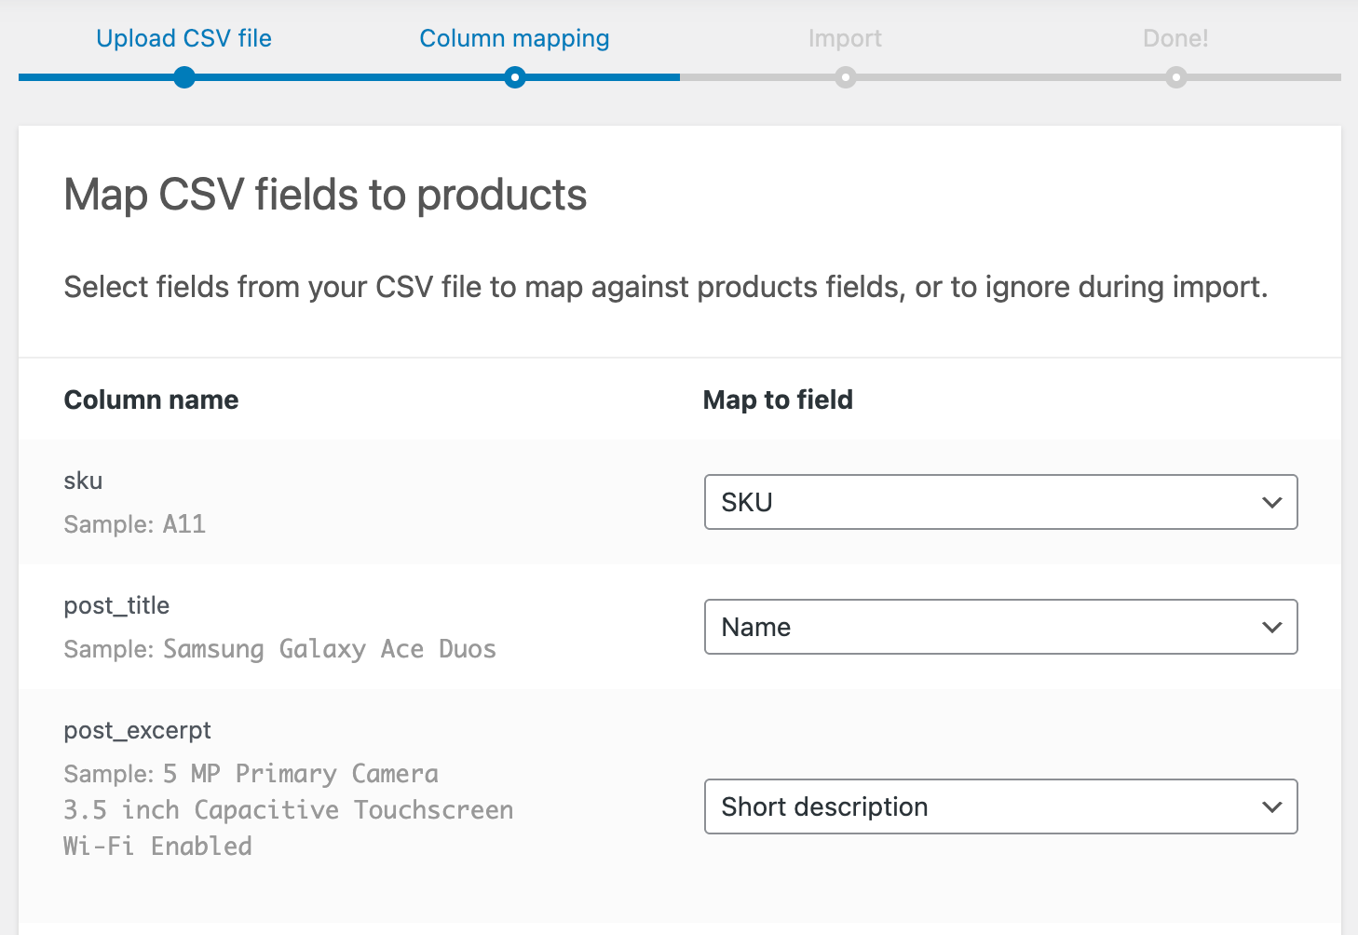
Task: Select the Column mapping step label
Action: tap(514, 38)
